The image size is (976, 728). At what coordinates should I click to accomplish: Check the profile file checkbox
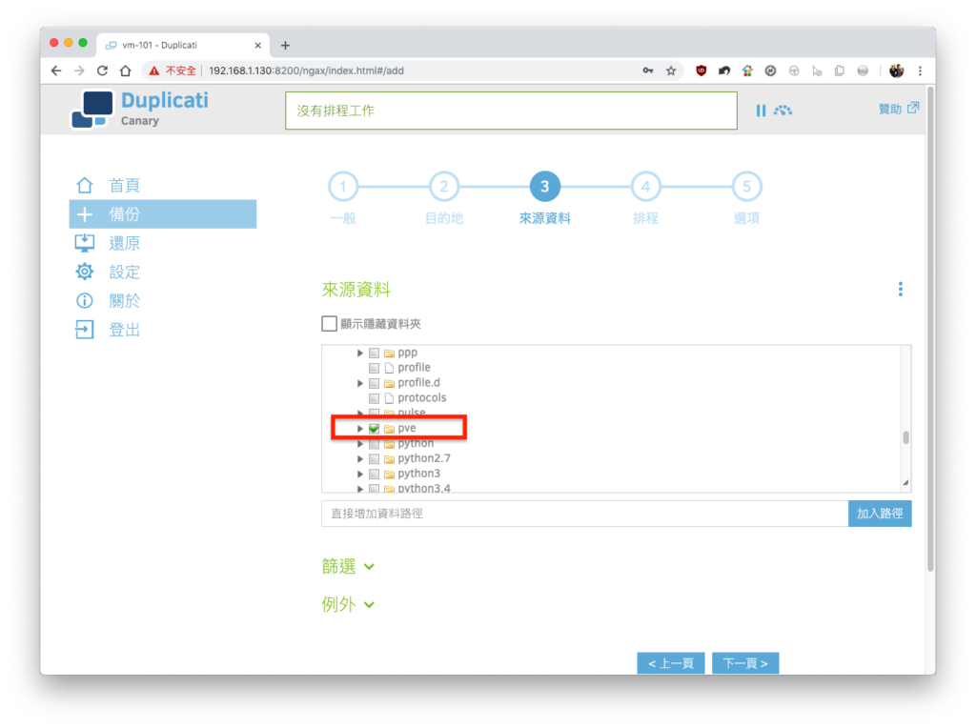click(x=374, y=368)
